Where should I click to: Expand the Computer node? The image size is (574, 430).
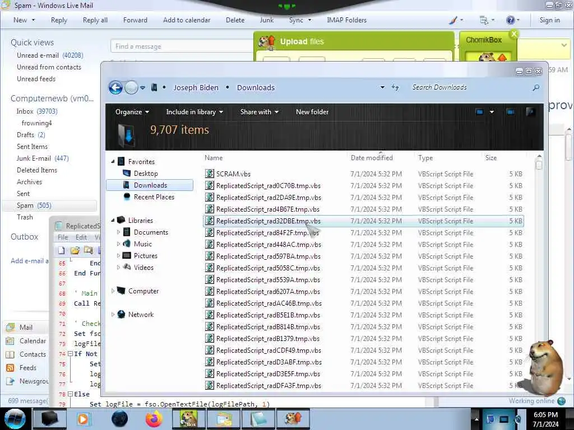click(113, 291)
